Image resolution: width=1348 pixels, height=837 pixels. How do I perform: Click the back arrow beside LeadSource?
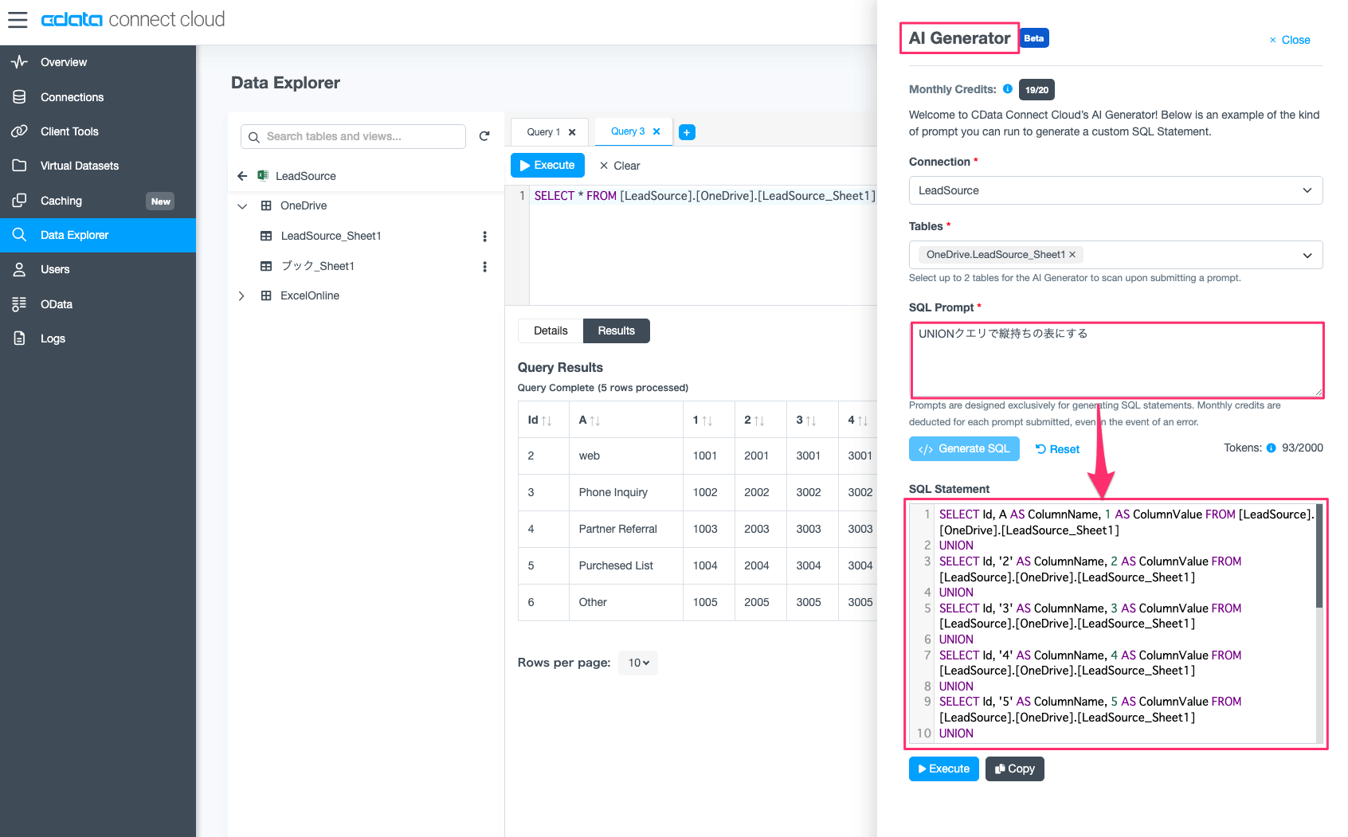click(x=242, y=176)
